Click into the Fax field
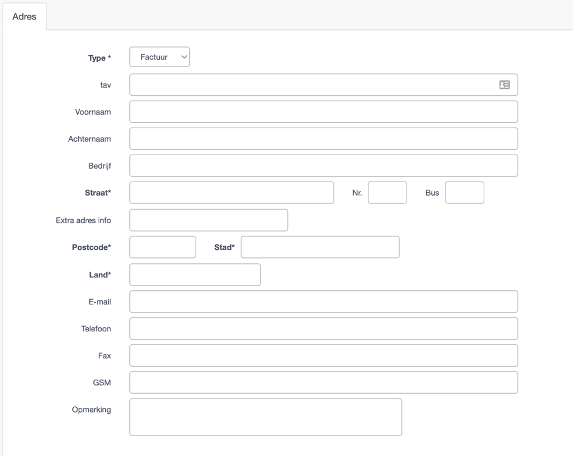This screenshot has width=573, height=456. (x=323, y=356)
